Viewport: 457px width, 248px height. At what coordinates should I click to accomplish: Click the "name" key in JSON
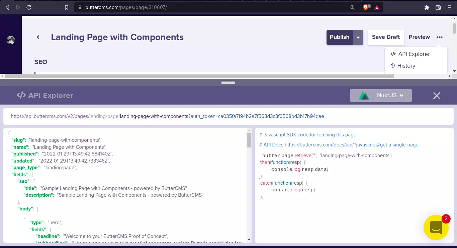pos(20,147)
